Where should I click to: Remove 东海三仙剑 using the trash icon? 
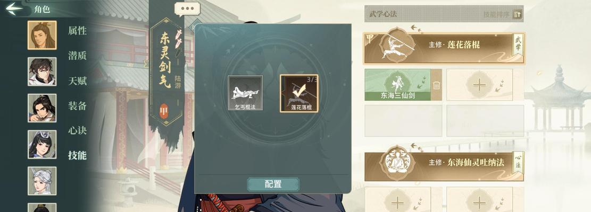(436, 85)
